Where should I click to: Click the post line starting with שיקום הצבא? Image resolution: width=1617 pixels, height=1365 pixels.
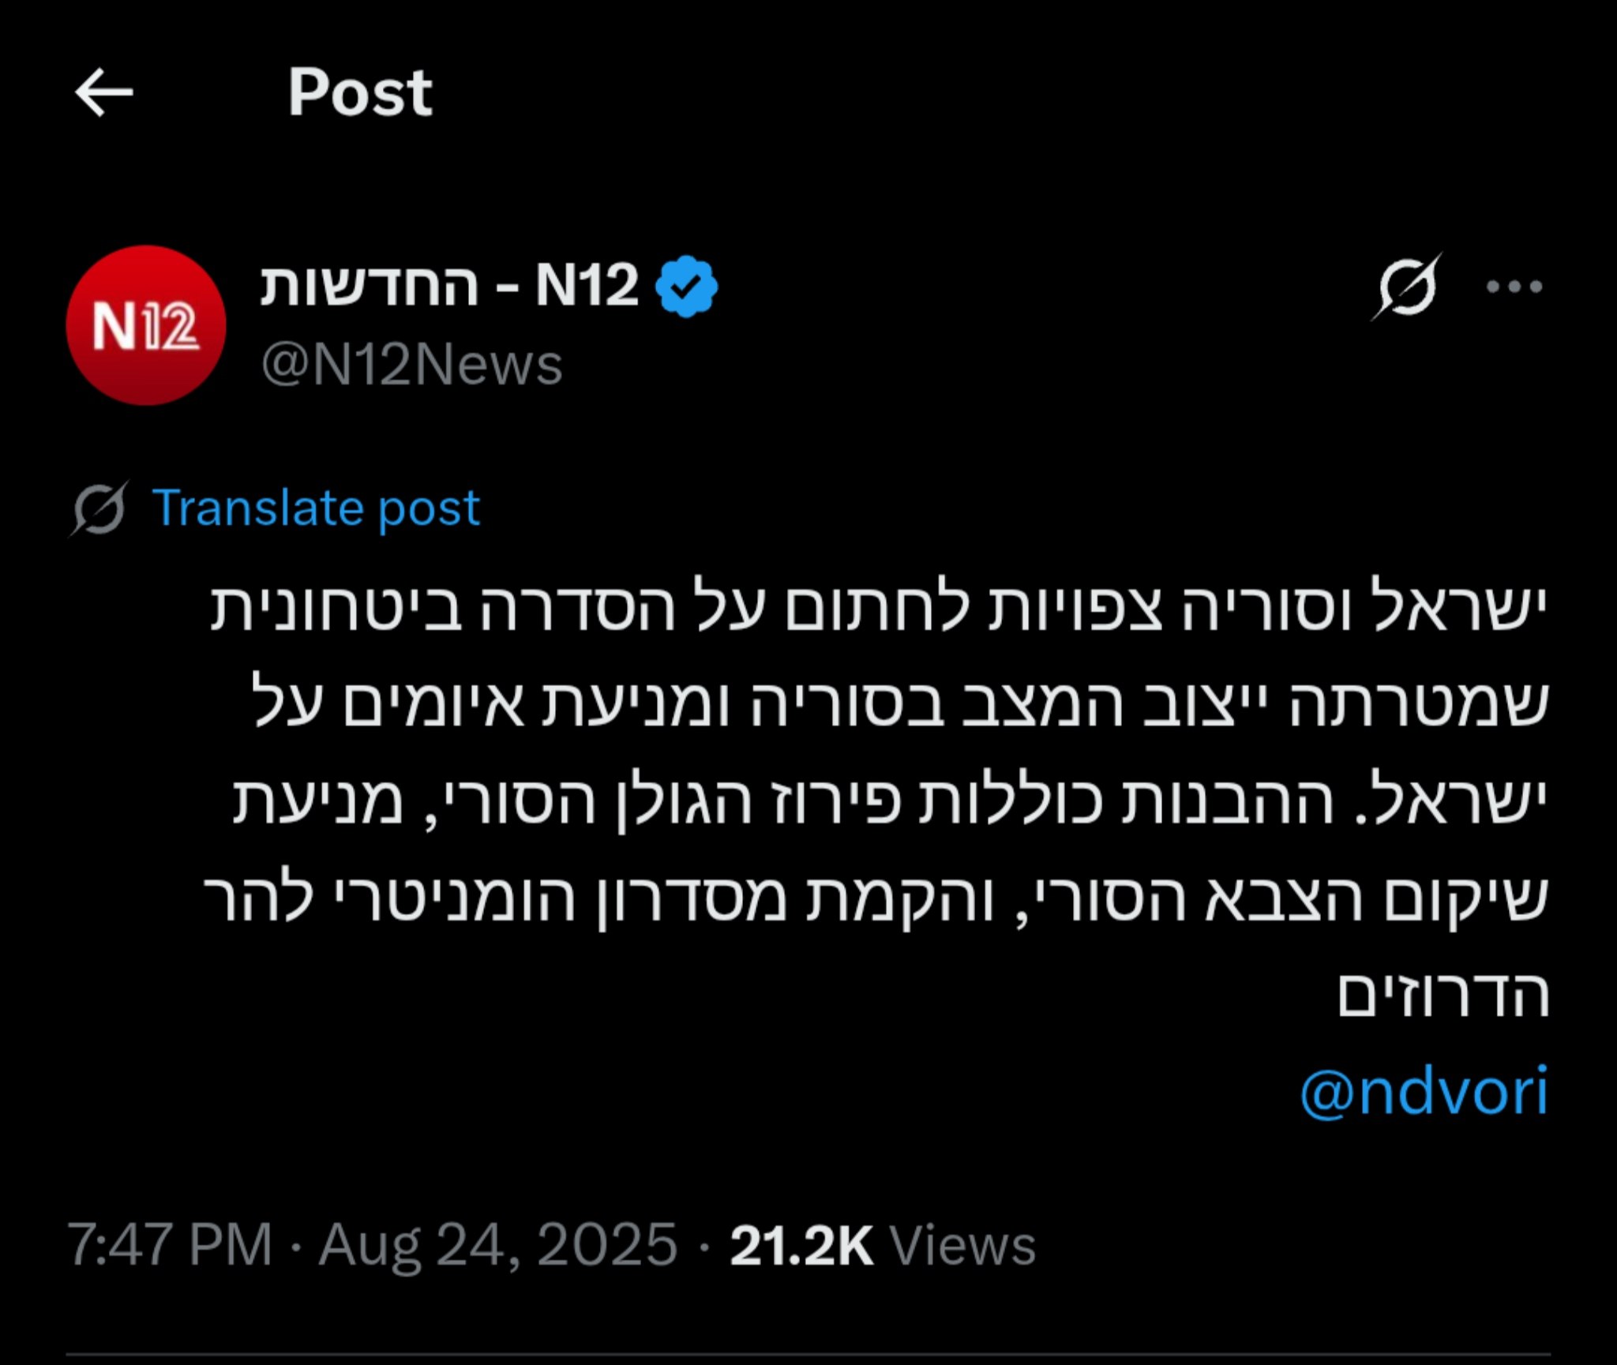(876, 899)
